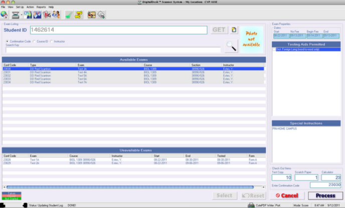Click the globe icon in the toolbar

4,15
